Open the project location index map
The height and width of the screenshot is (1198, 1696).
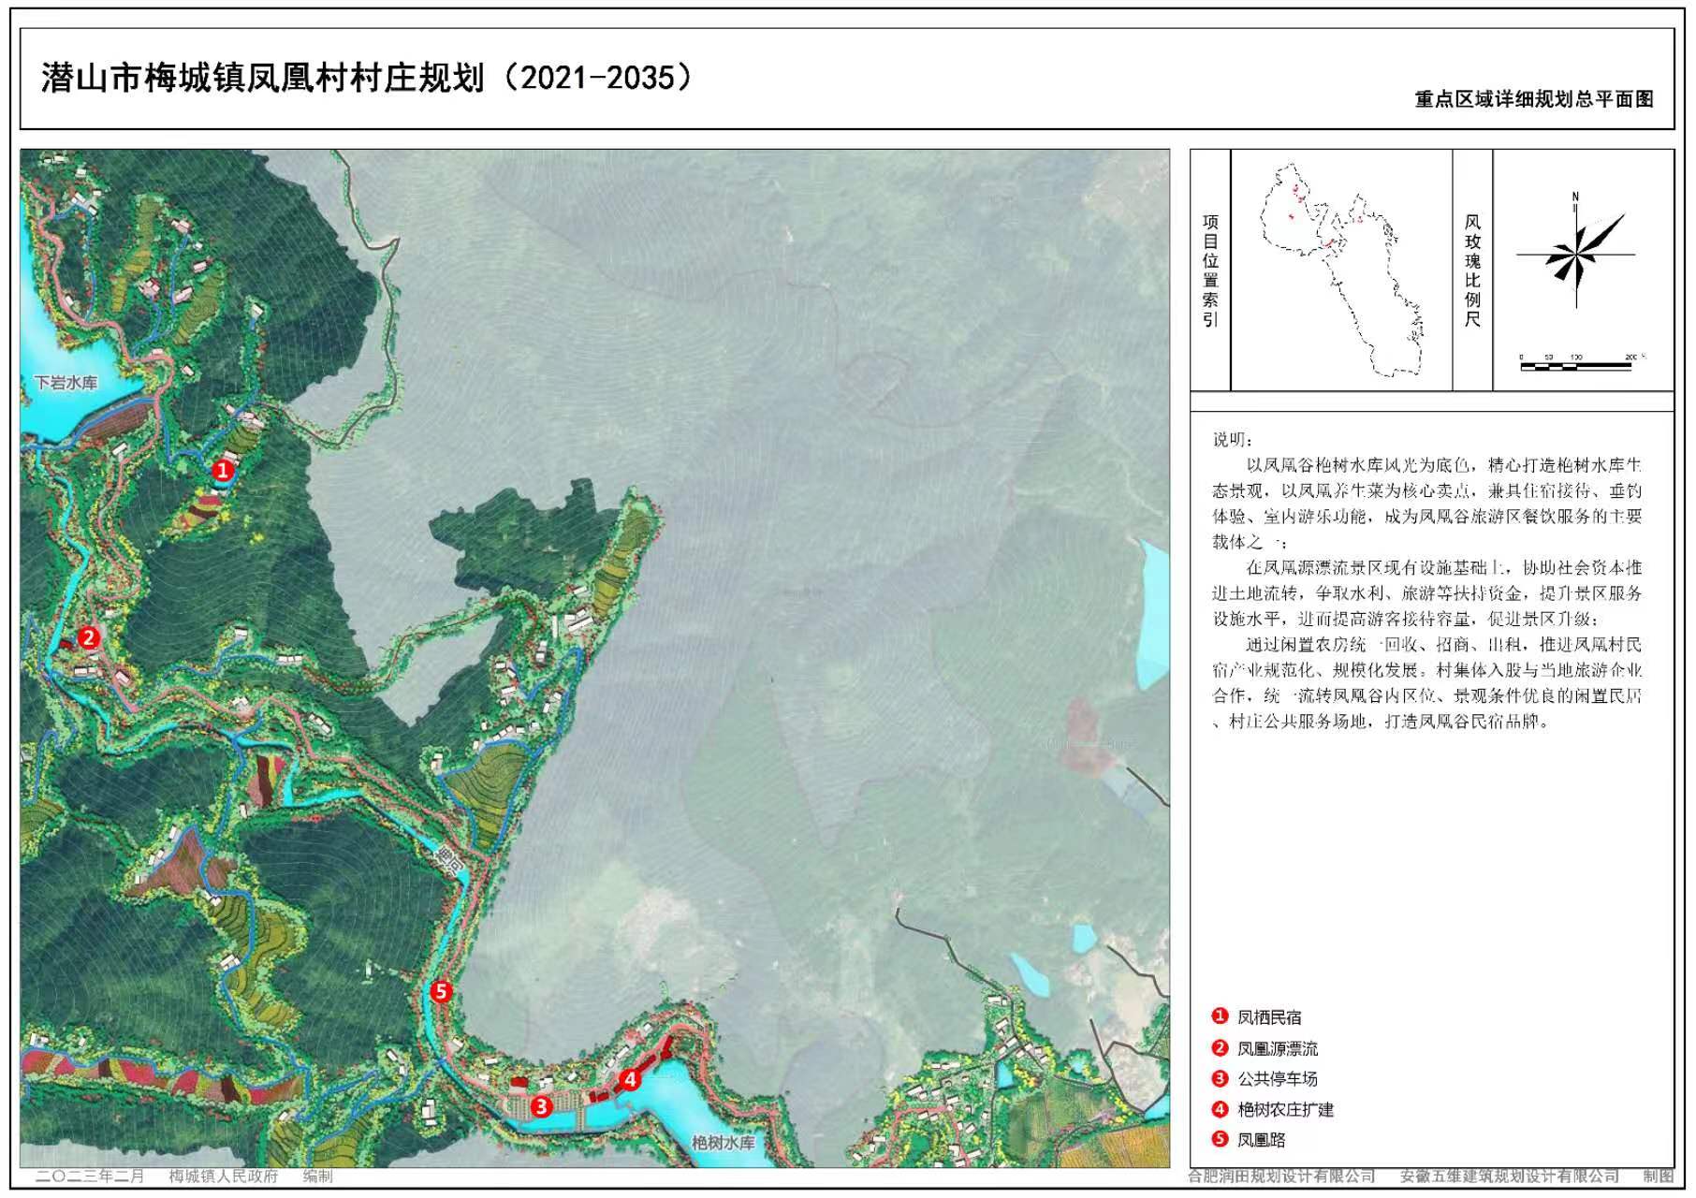click(x=1340, y=271)
